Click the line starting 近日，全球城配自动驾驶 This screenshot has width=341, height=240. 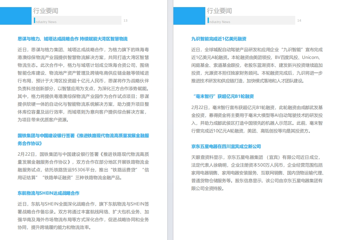[257, 50]
